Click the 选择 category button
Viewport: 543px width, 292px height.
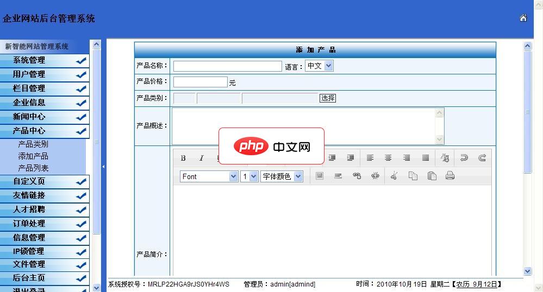pos(328,98)
